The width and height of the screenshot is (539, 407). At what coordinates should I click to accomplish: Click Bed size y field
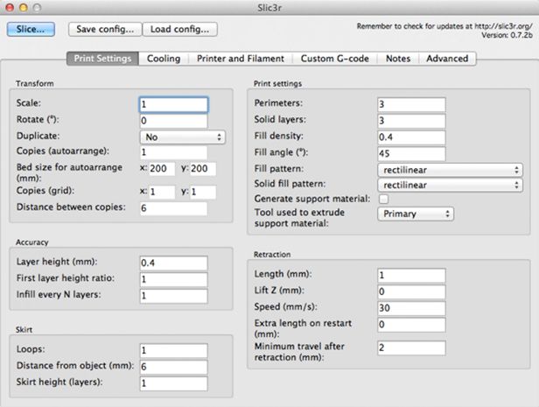point(203,169)
